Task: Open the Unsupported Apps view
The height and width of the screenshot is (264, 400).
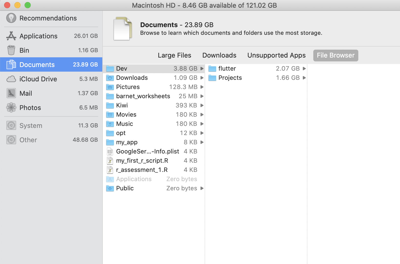Action: coord(276,55)
